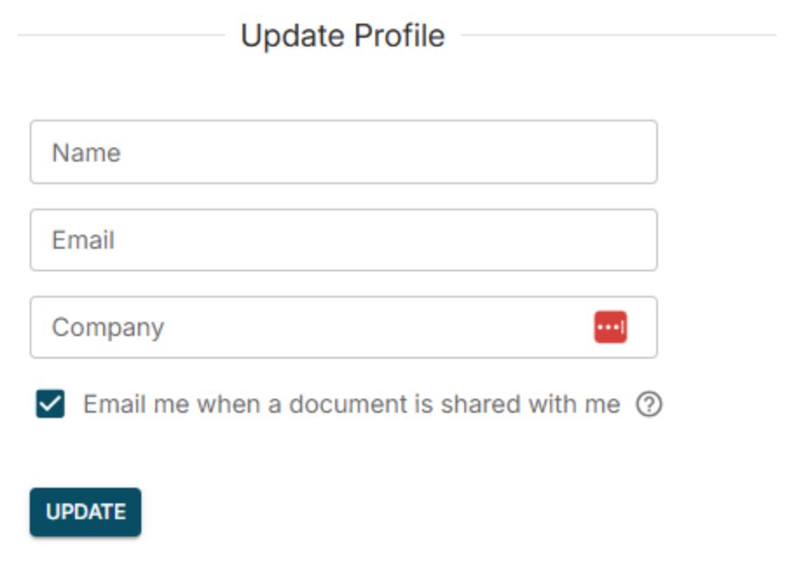Open autofill icon in Company field

pyautogui.click(x=611, y=327)
